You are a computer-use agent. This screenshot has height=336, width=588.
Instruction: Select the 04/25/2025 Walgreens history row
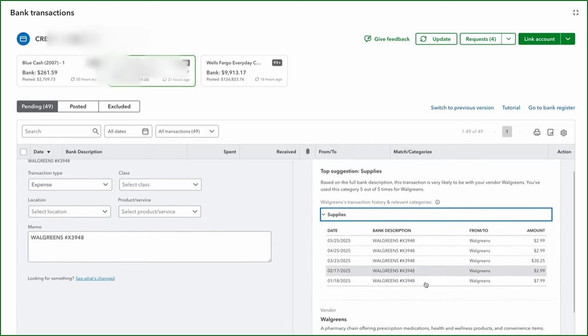436,250
